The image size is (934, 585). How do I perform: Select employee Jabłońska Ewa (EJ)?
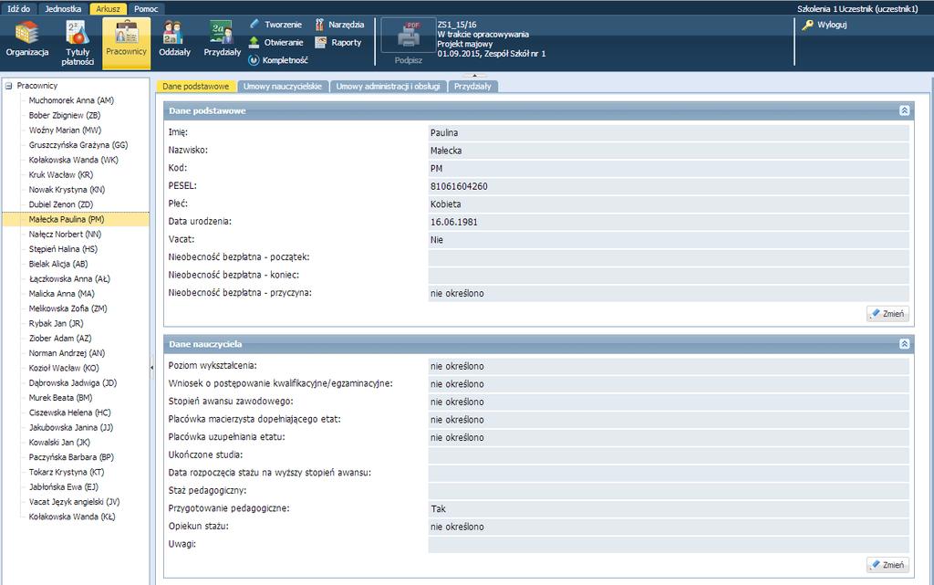coord(63,488)
